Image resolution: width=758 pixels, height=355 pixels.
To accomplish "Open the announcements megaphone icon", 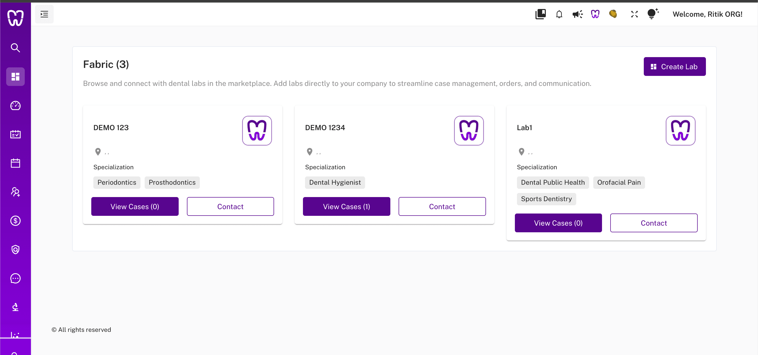I will pos(577,14).
